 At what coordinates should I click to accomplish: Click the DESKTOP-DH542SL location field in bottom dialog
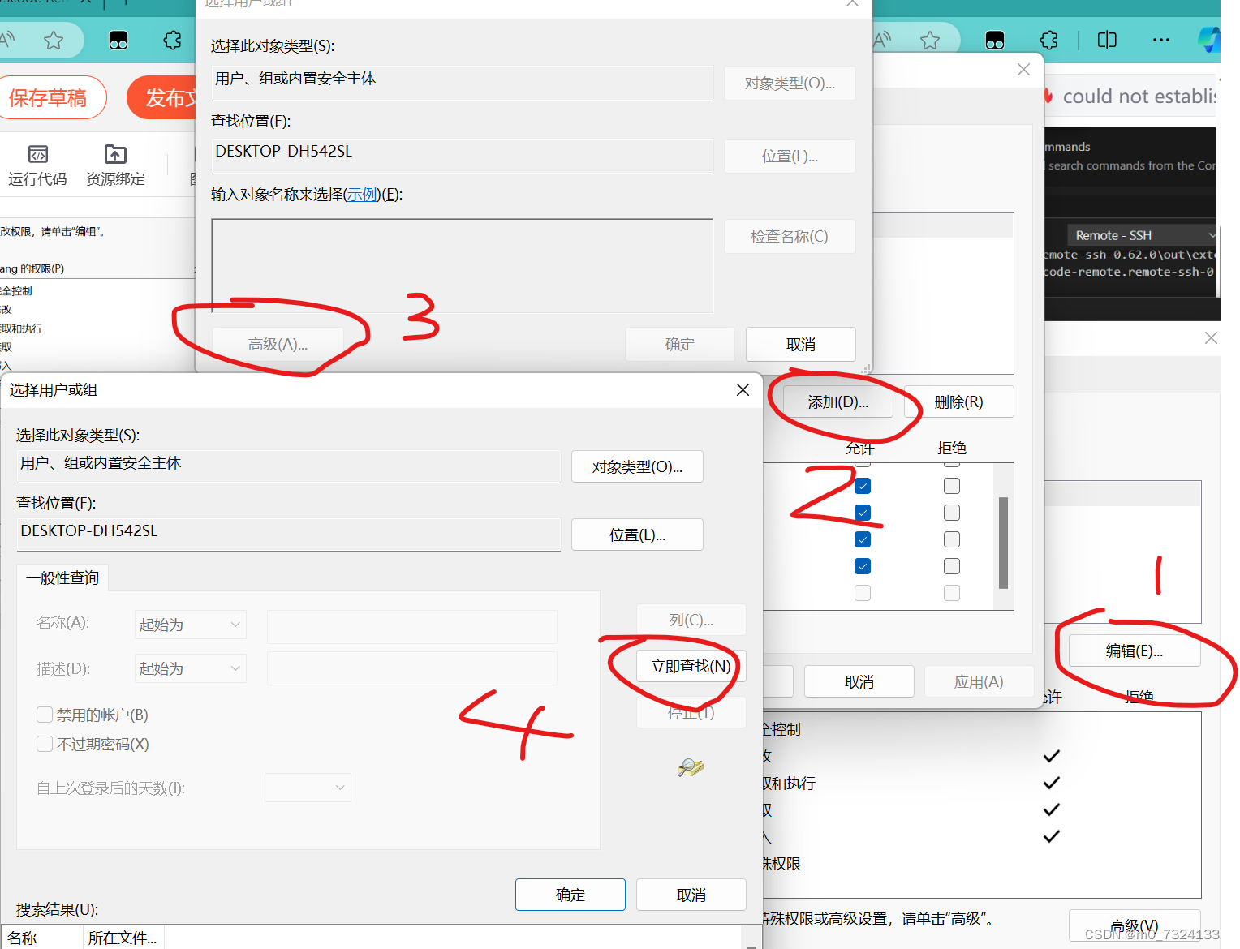coord(289,534)
